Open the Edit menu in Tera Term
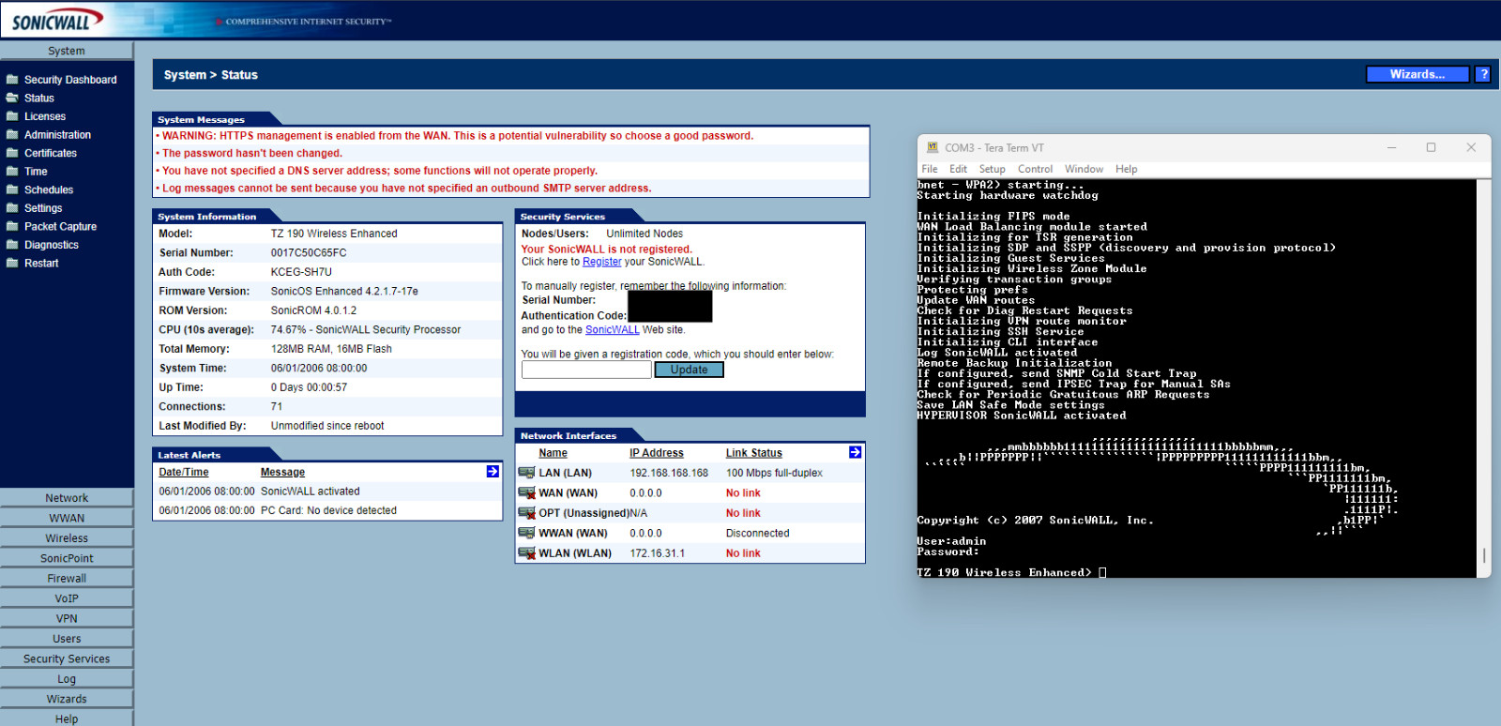Image resolution: width=1501 pixels, height=726 pixels. (x=958, y=169)
